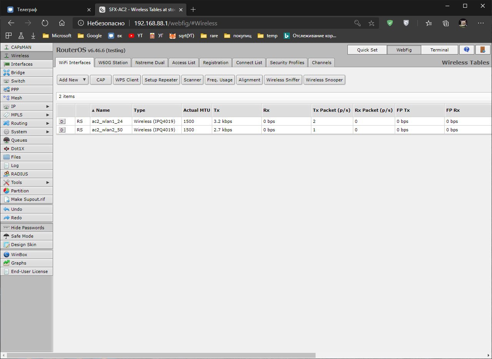This screenshot has height=359, width=492.
Task: Go to browser home page
Action: (x=61, y=23)
